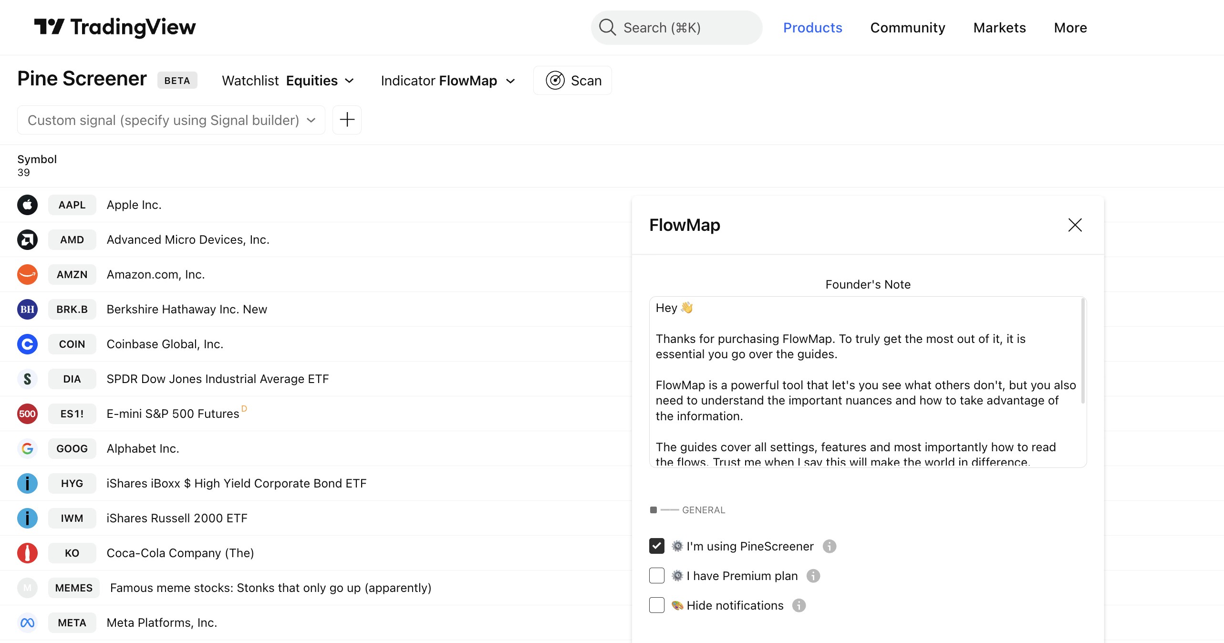The width and height of the screenshot is (1224, 643).
Task: Enable I have Premium plan checkbox
Action: 657,576
